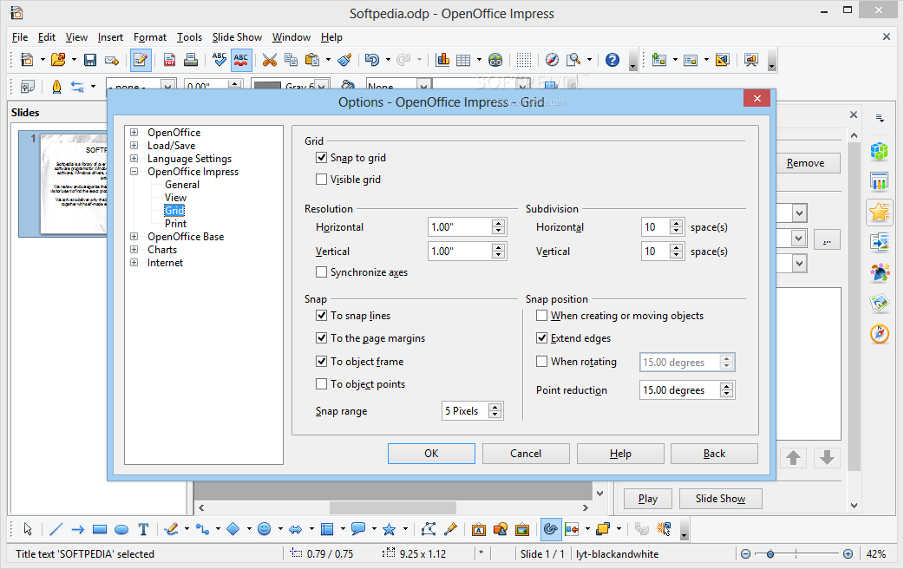Select the Ellipse drawing tool
This screenshot has width=904, height=569.
121,529
